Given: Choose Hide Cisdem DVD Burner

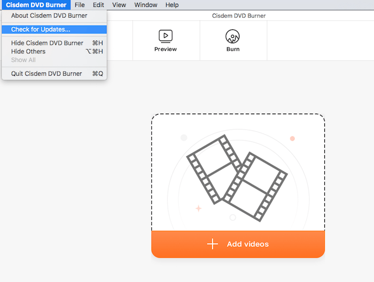Looking at the screenshot, I should [x=47, y=43].
